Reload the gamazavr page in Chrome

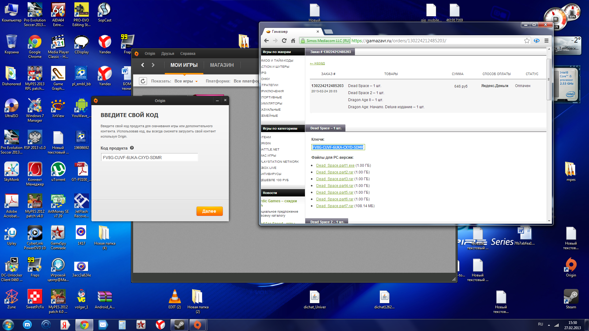(284, 40)
